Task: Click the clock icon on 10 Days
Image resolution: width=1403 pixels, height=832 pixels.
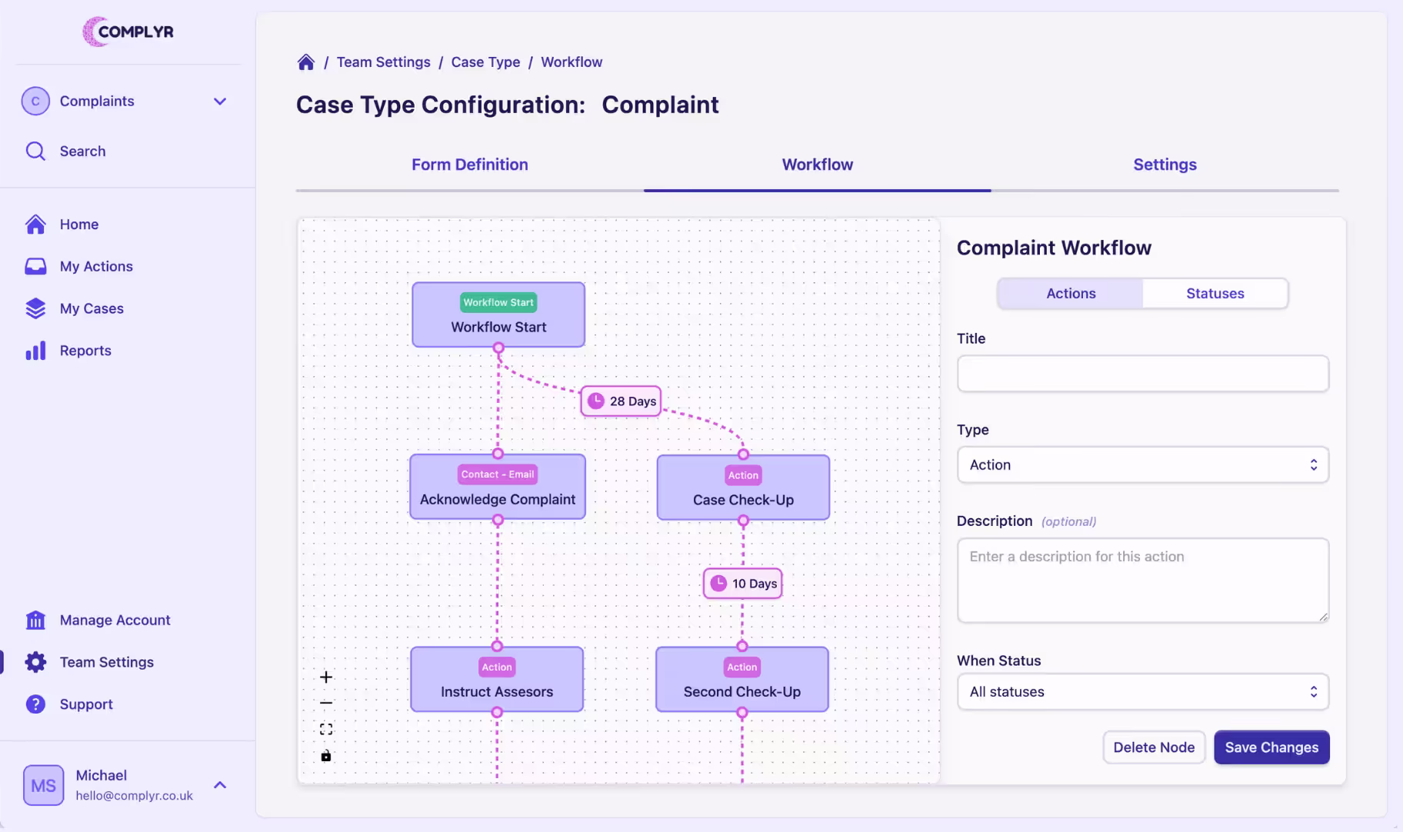Action: tap(718, 583)
